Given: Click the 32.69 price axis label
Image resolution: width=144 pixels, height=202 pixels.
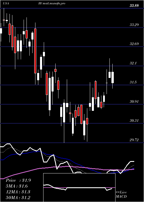Looking at the screenshot, I should coord(134,44).
